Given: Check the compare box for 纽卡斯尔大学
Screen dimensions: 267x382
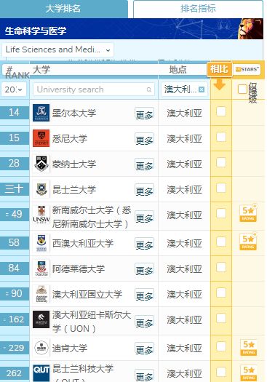Looking at the screenshot, I should (221, 318).
